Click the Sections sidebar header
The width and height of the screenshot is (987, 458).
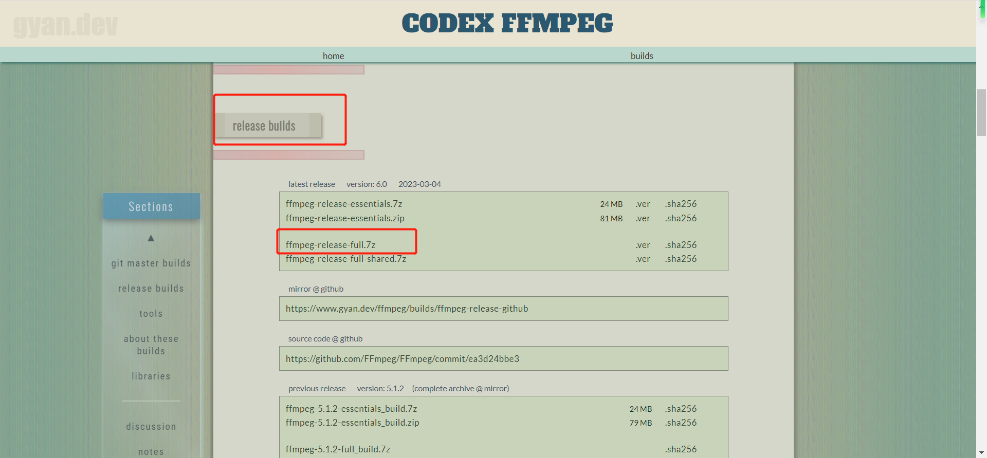pyautogui.click(x=151, y=206)
